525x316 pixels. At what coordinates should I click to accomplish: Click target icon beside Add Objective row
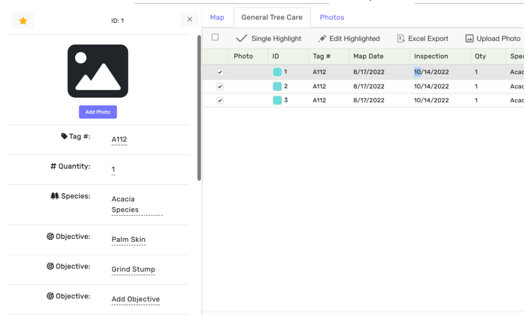click(x=50, y=296)
